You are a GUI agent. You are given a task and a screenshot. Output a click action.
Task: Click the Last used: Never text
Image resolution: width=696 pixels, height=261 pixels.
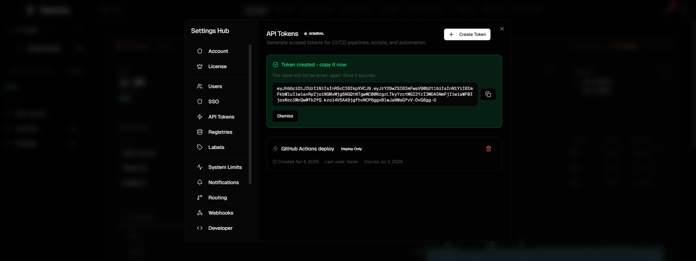point(341,162)
